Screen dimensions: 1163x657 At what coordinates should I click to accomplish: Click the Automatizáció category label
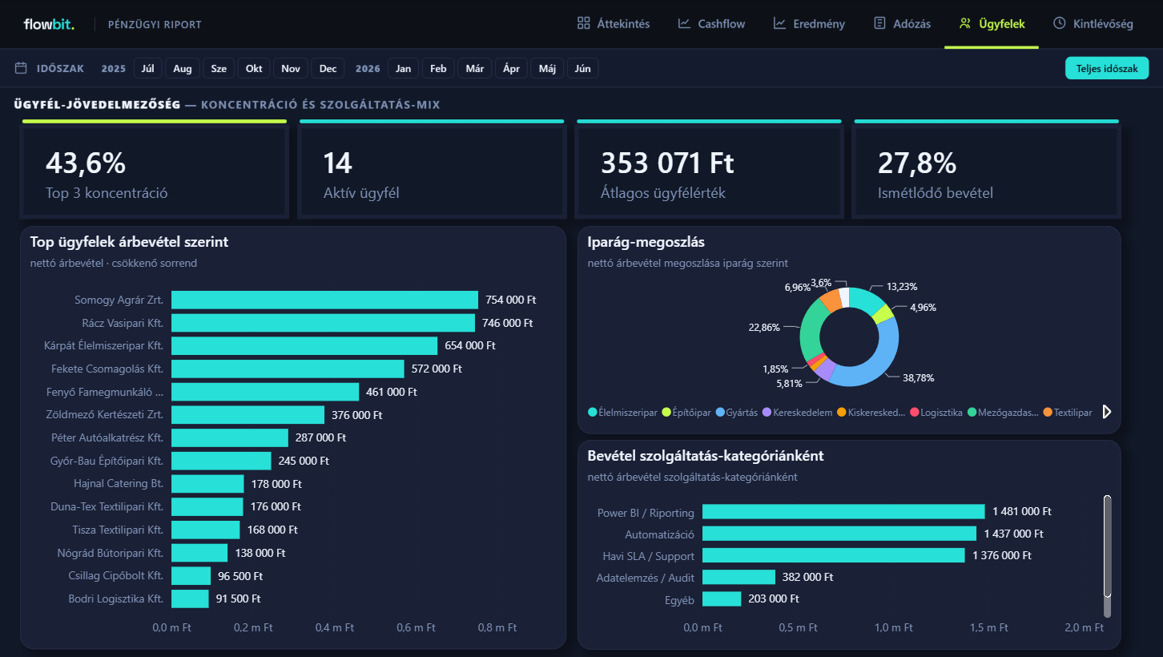click(659, 534)
